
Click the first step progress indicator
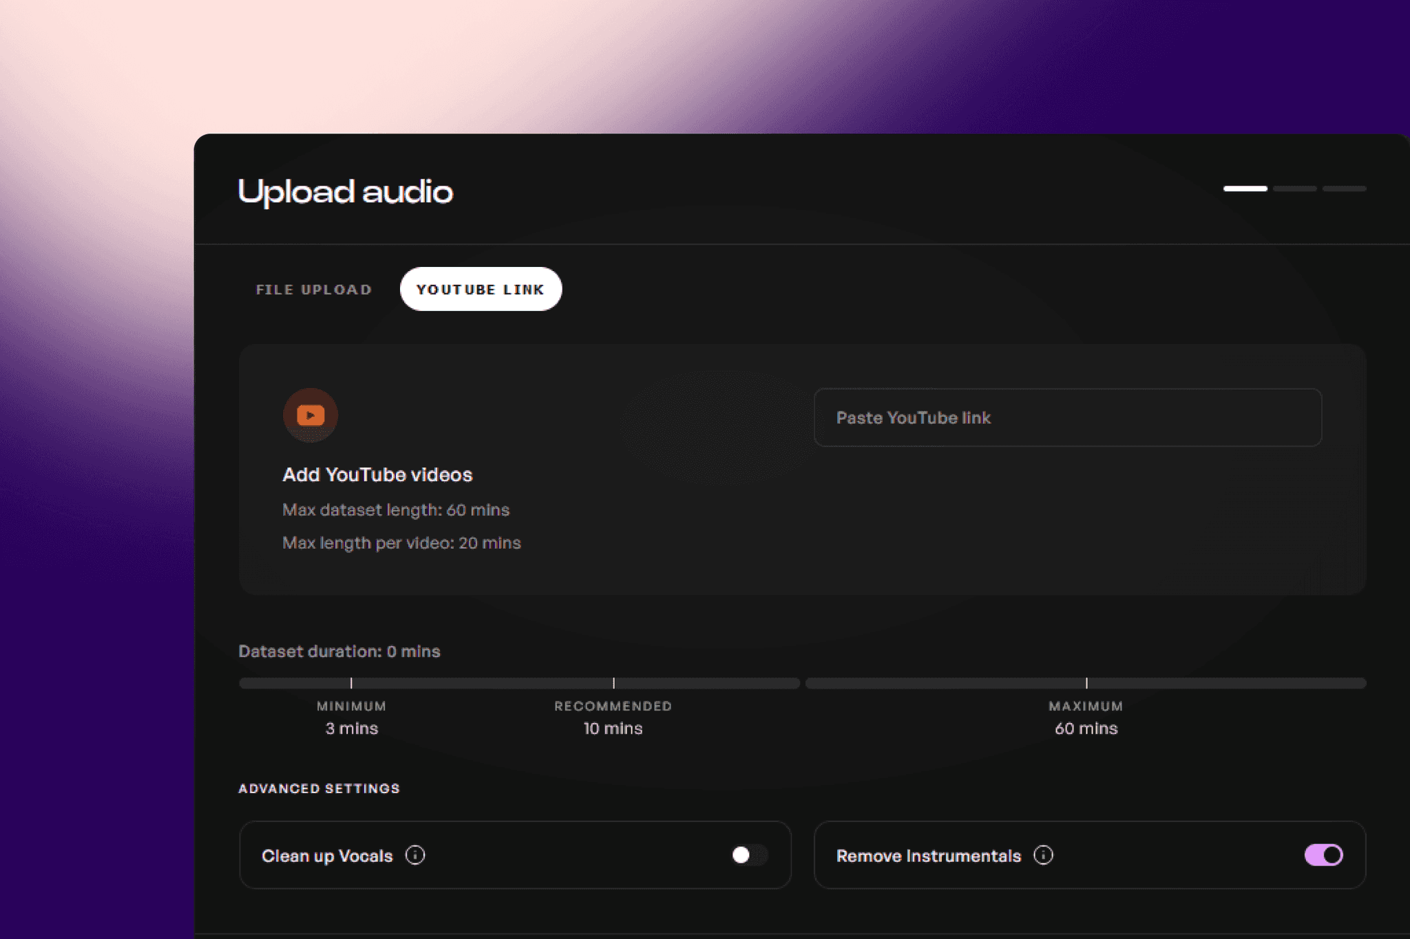point(1245,188)
